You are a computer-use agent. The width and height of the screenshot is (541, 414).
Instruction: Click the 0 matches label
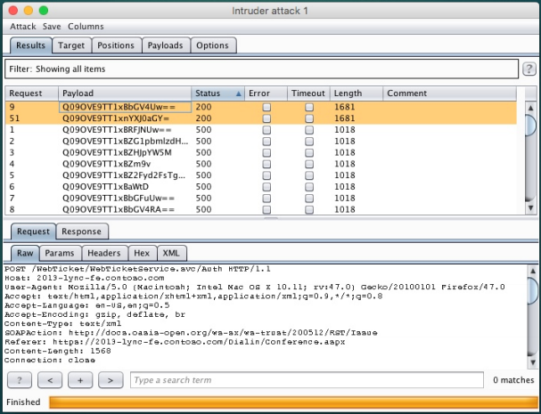(513, 380)
